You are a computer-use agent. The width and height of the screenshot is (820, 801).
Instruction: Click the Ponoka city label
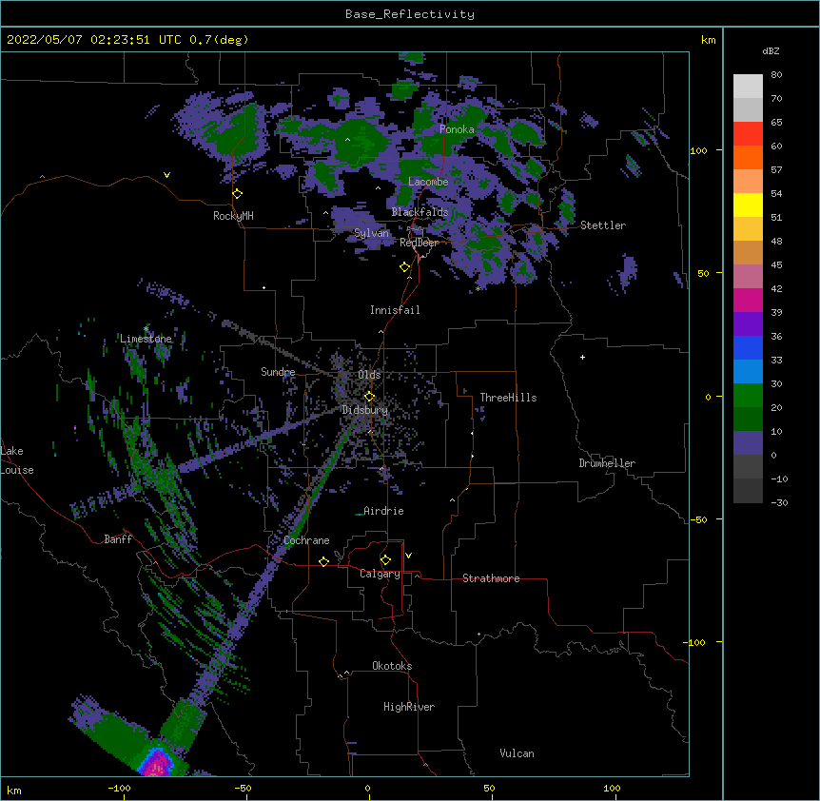click(x=457, y=129)
